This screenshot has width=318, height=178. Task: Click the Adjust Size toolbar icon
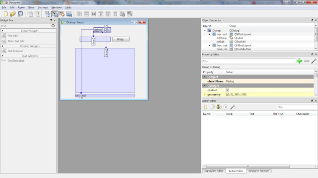point(130,14)
